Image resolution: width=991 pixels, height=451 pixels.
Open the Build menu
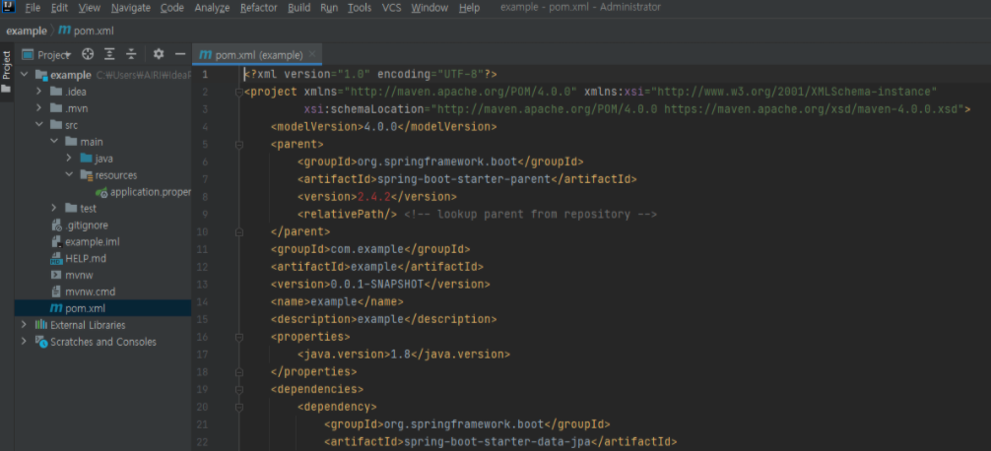[x=298, y=8]
